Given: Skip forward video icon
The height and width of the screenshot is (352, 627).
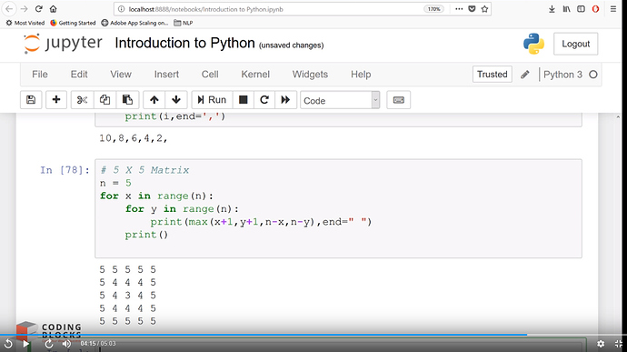Looking at the screenshot, I should pyautogui.click(x=49, y=344).
